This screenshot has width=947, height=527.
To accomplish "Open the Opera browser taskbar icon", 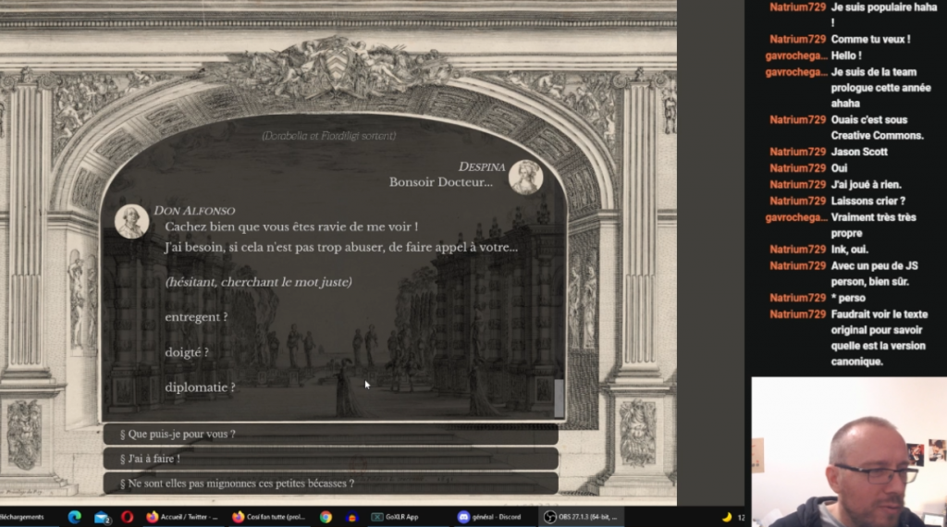I will pyautogui.click(x=127, y=517).
